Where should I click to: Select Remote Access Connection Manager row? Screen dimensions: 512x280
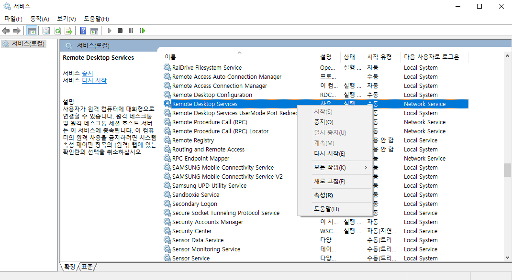[x=316, y=86]
